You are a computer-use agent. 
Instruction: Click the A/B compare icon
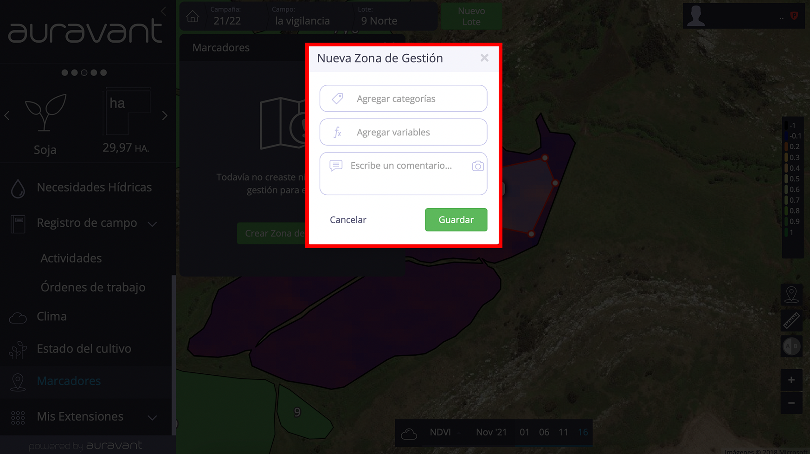pyautogui.click(x=791, y=346)
